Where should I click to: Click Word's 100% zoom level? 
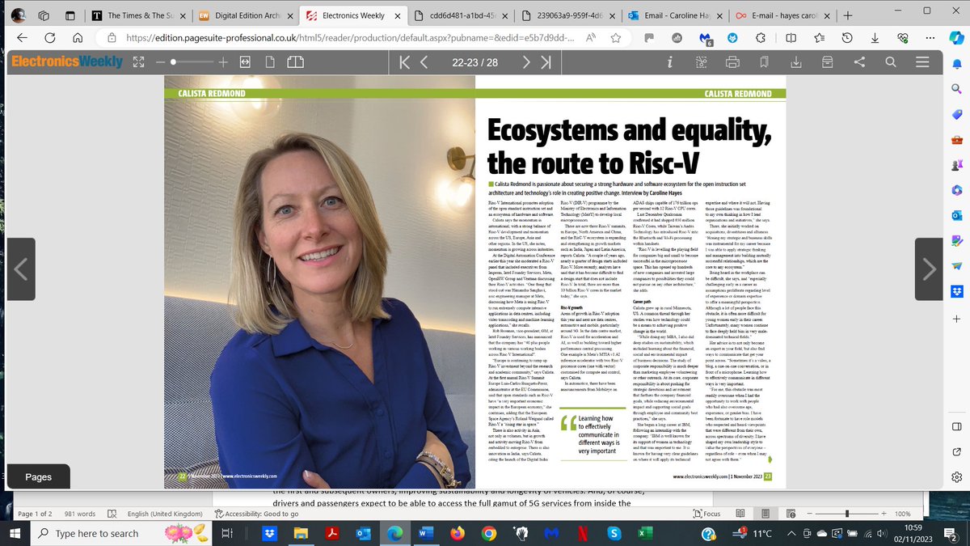tap(902, 514)
